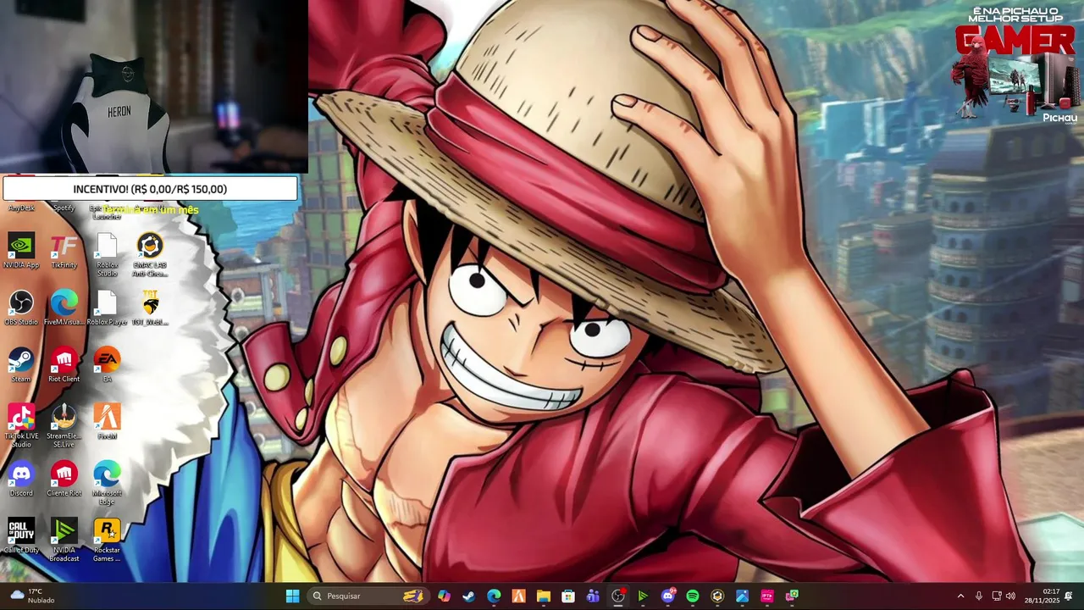Launch the TikFinity desktop shortcut
The height and width of the screenshot is (610, 1084).
64,250
